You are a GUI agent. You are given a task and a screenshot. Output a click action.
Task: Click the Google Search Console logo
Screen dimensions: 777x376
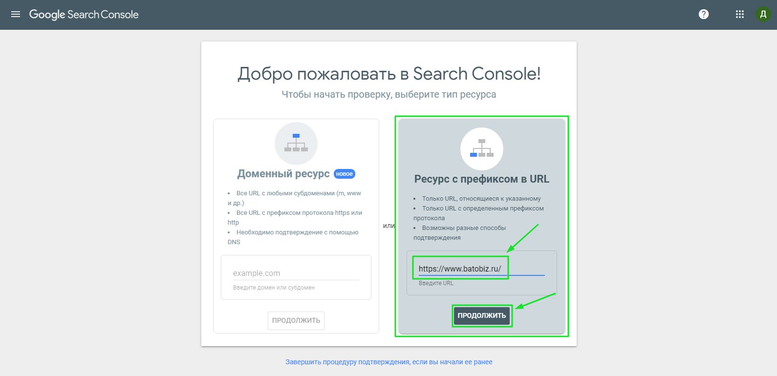click(x=84, y=15)
